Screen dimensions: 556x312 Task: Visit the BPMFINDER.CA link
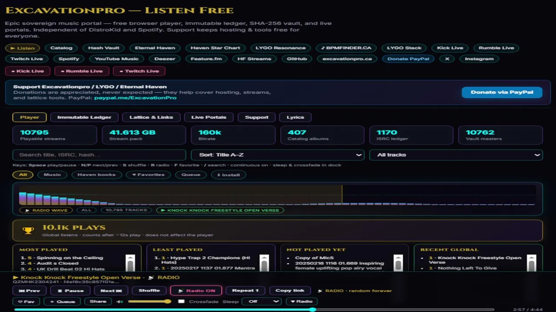point(346,48)
